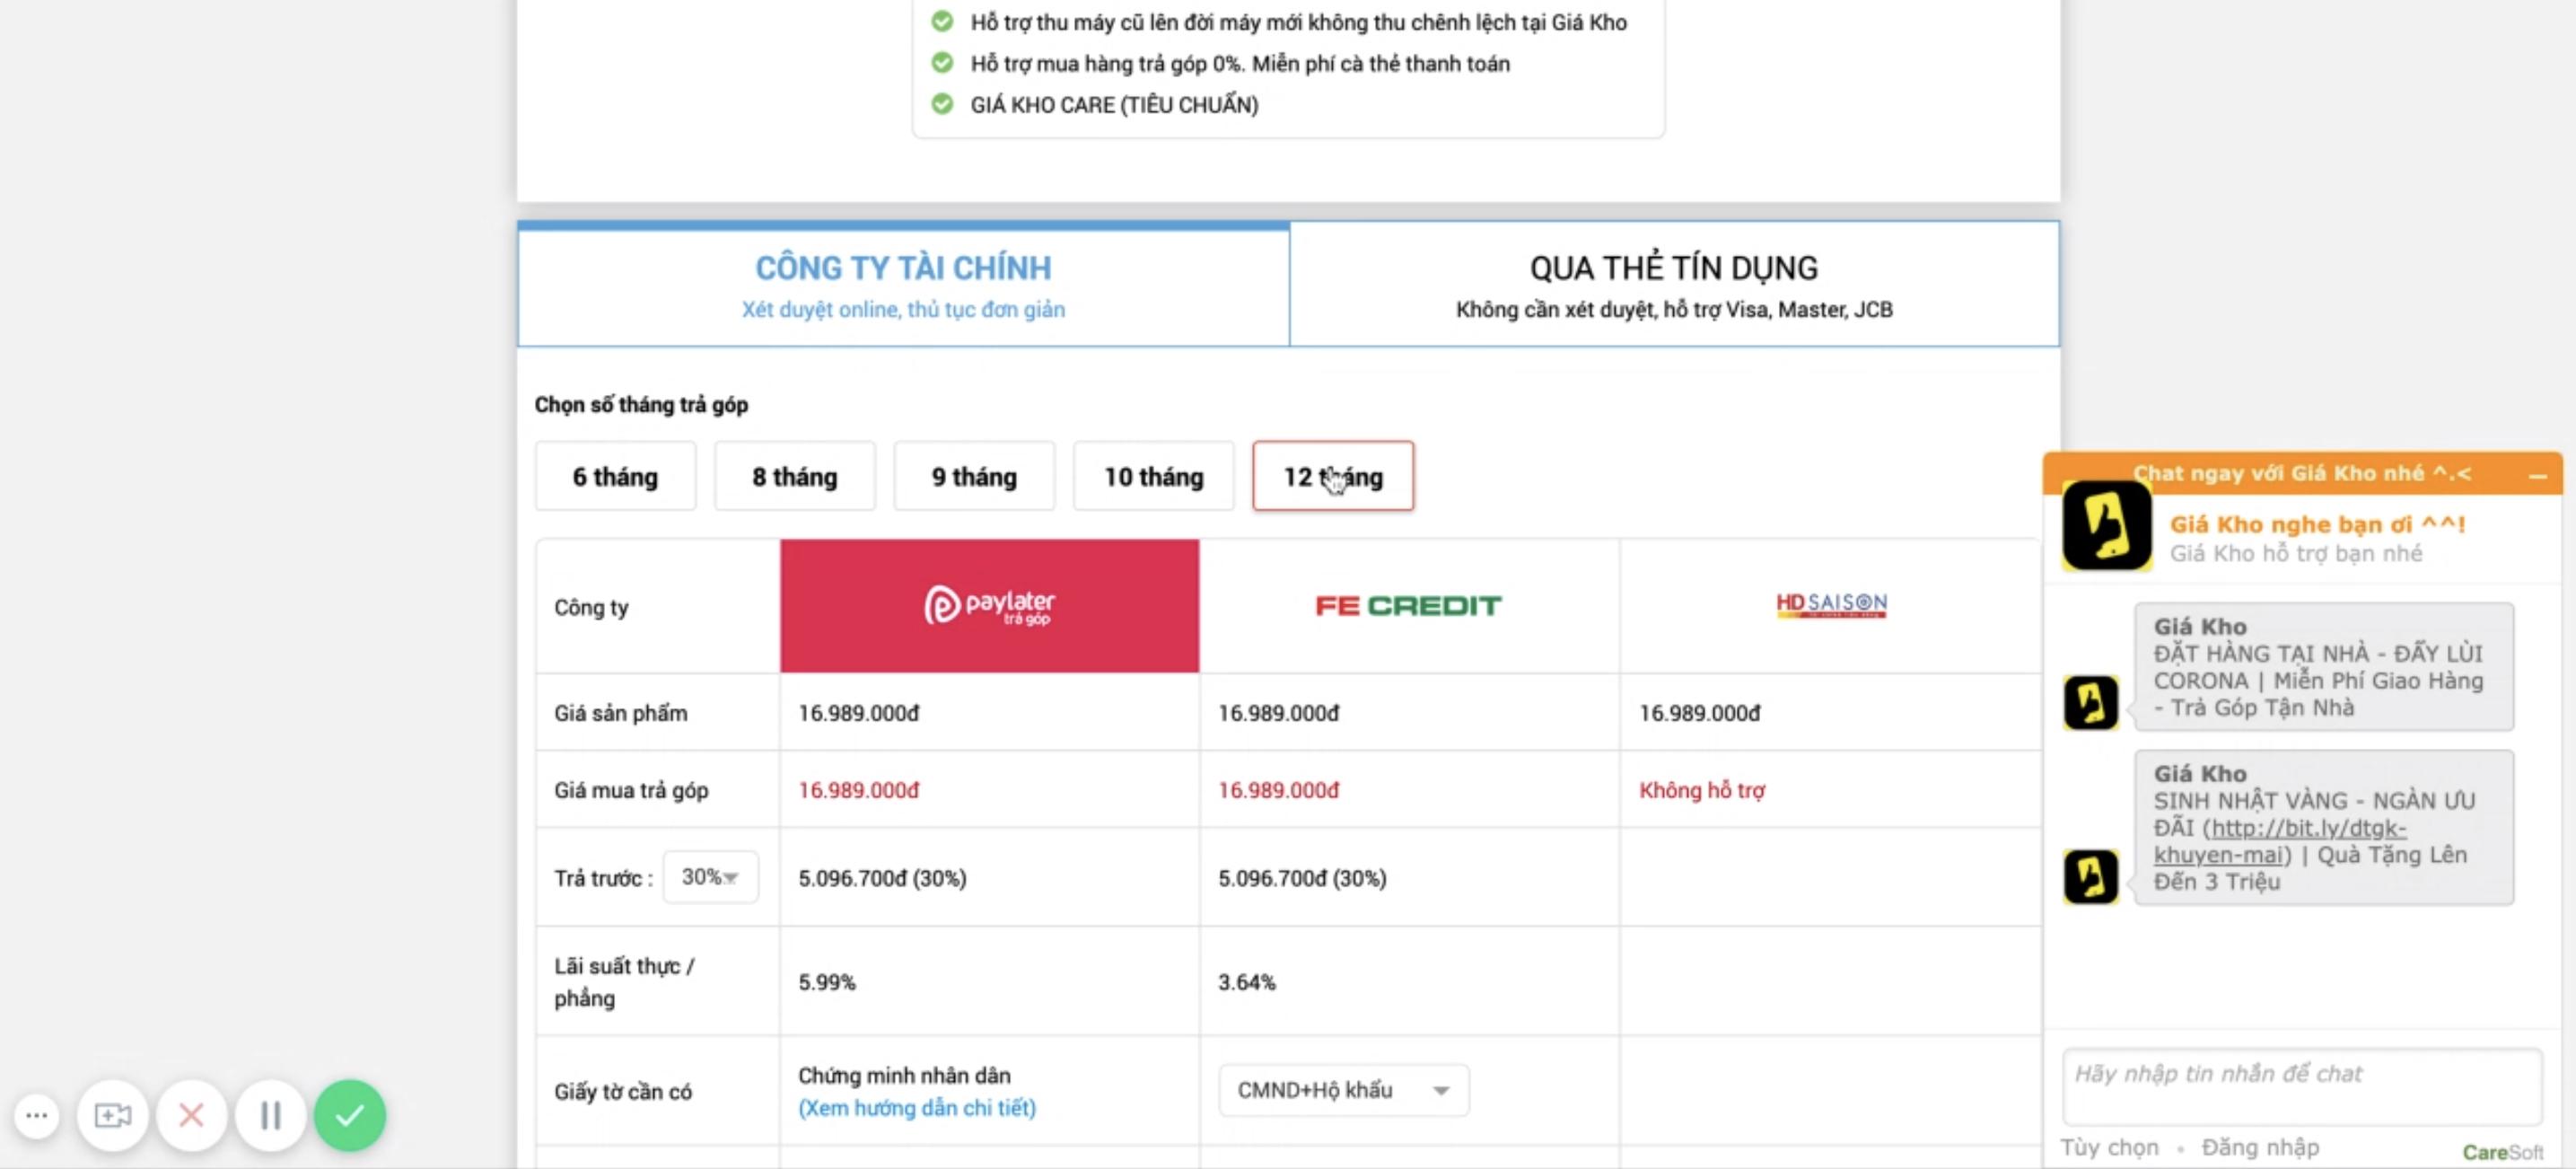This screenshot has width=2576, height=1169.
Task: Select the FE Credit logo
Action: (x=1408, y=606)
